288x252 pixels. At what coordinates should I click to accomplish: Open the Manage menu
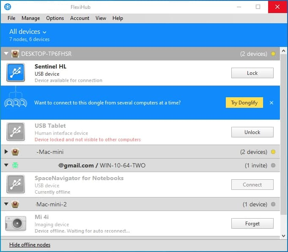[31, 18]
